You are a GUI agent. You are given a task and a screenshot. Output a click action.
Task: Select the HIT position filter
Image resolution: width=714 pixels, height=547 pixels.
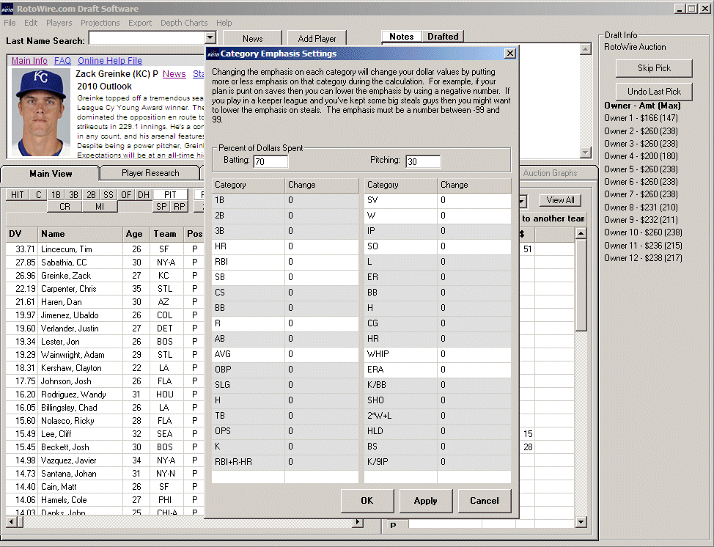[18, 195]
